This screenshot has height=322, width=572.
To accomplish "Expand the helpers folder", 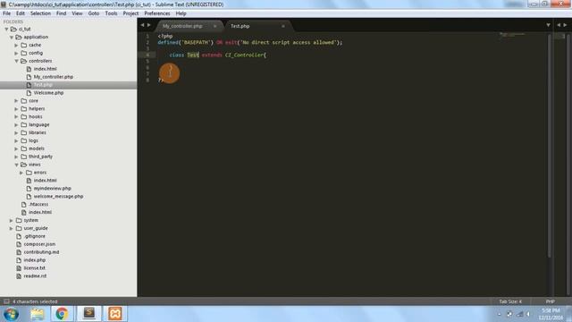I will pyautogui.click(x=16, y=109).
